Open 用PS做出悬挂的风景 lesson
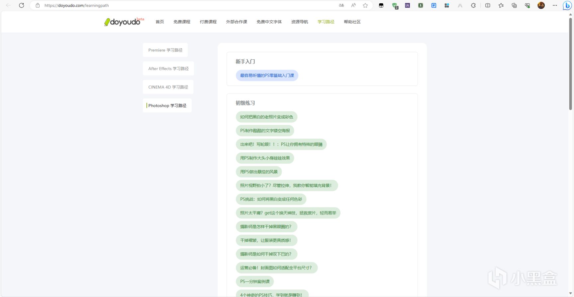 [x=259, y=172]
